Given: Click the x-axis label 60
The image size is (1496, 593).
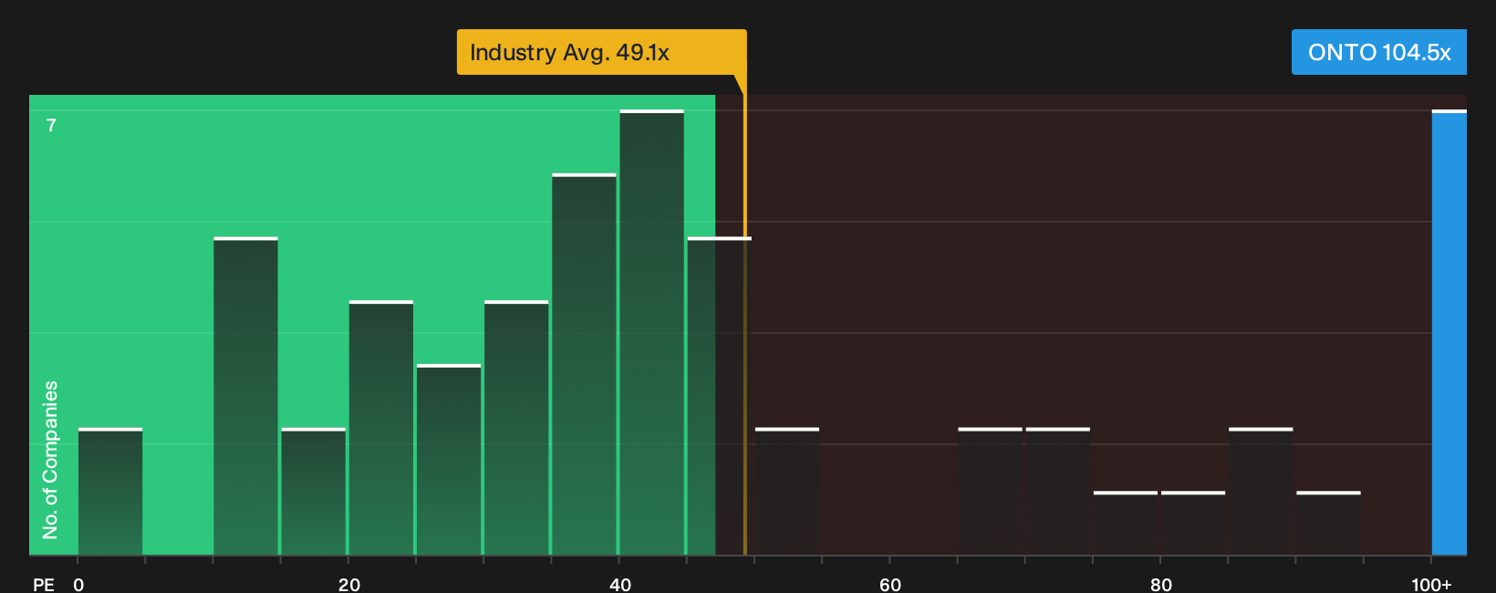Looking at the screenshot, I should click(x=890, y=584).
